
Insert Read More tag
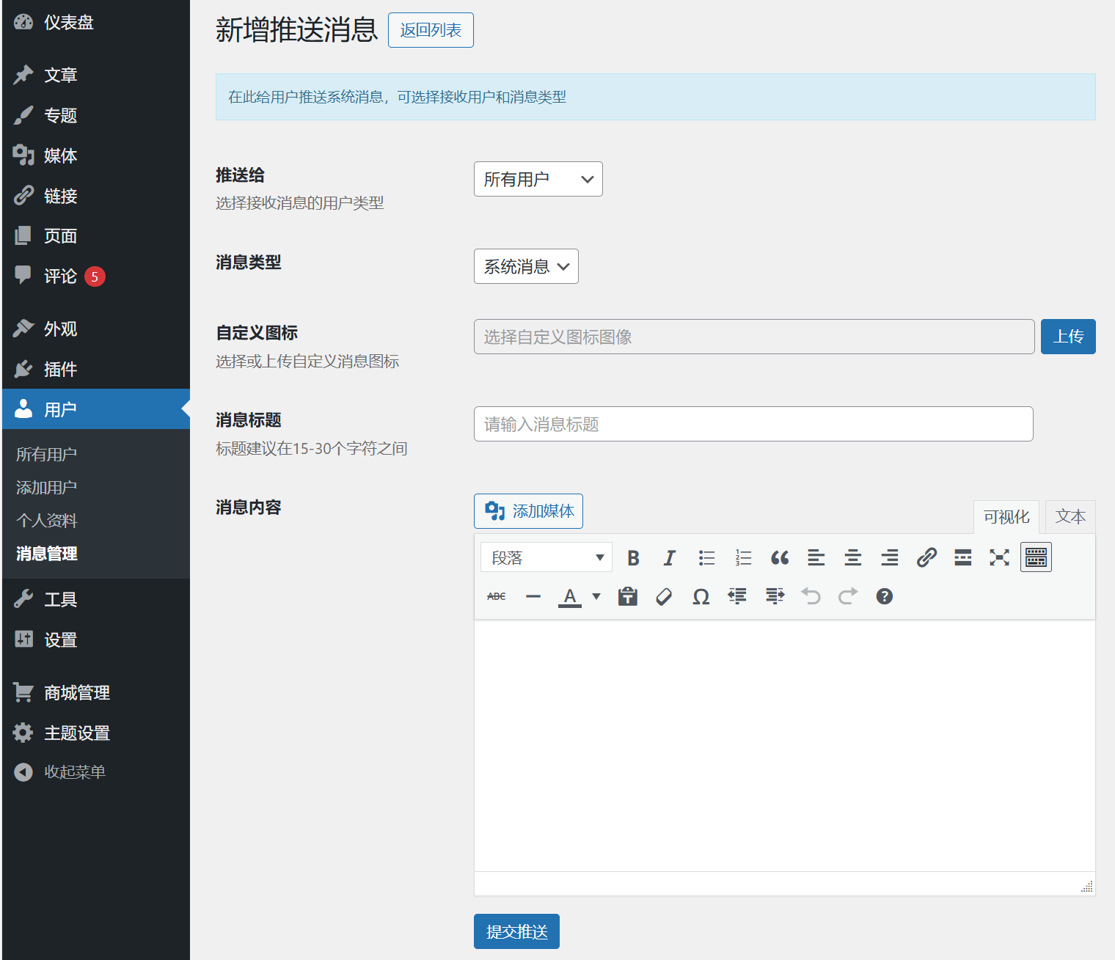pyautogui.click(x=963, y=558)
